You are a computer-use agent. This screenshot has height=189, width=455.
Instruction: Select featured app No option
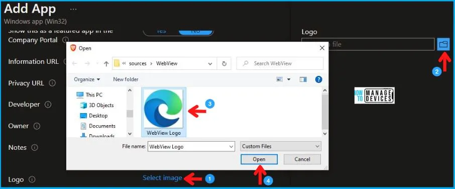coord(196,31)
